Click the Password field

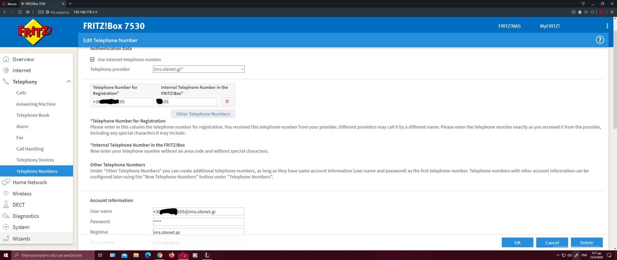click(x=199, y=221)
